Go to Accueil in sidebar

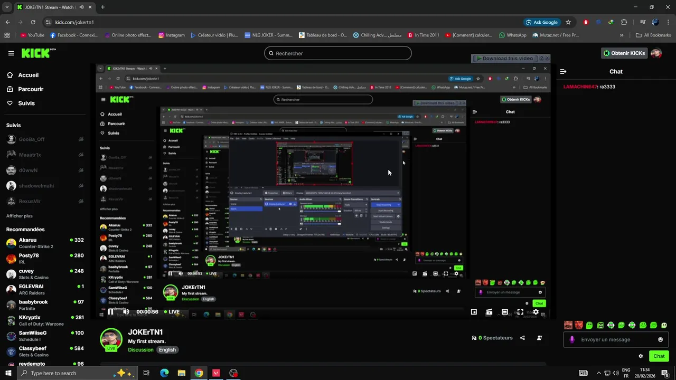coord(23,75)
